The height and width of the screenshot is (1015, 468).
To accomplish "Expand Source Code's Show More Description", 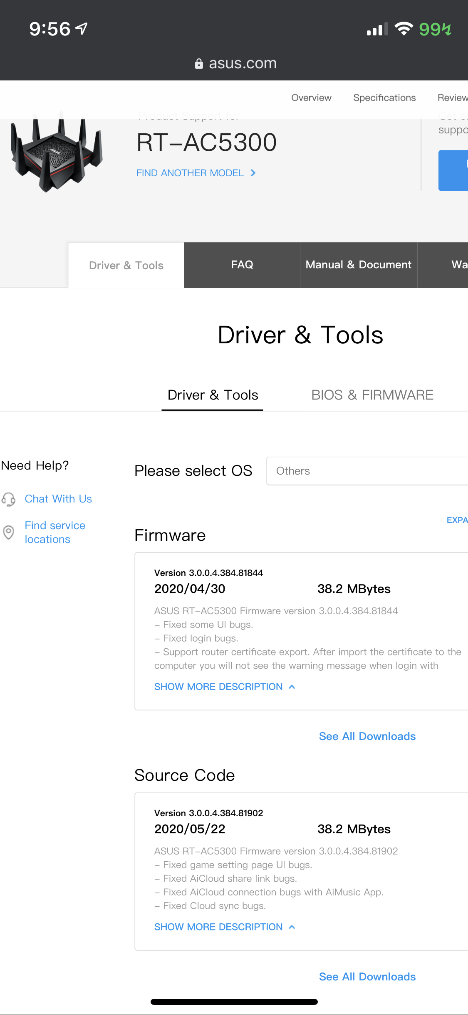I will click(x=224, y=927).
